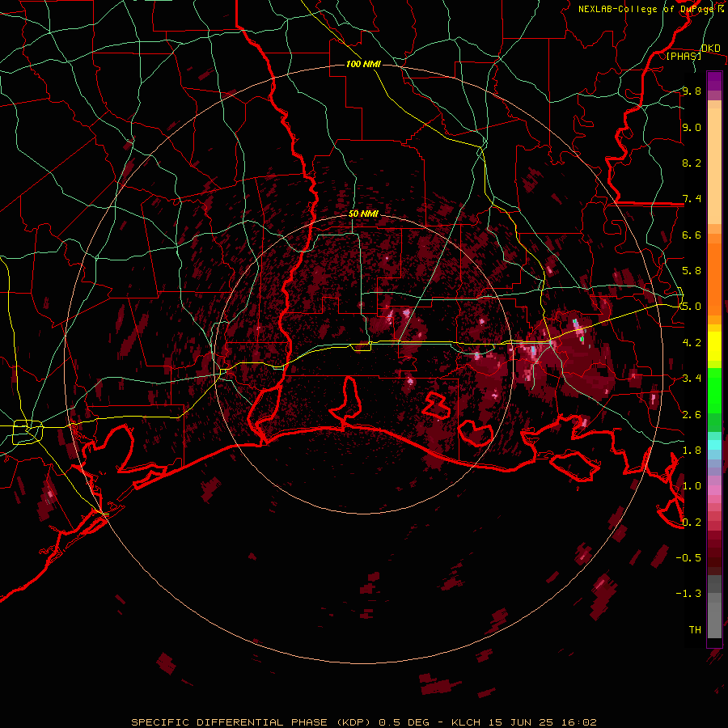The height and width of the screenshot is (728, 728).
Task: Click the "50 NMI" range ring label
Action: tap(363, 214)
